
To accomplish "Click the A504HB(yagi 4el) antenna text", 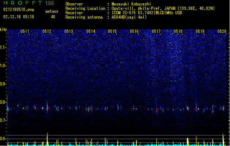I will [129, 17].
